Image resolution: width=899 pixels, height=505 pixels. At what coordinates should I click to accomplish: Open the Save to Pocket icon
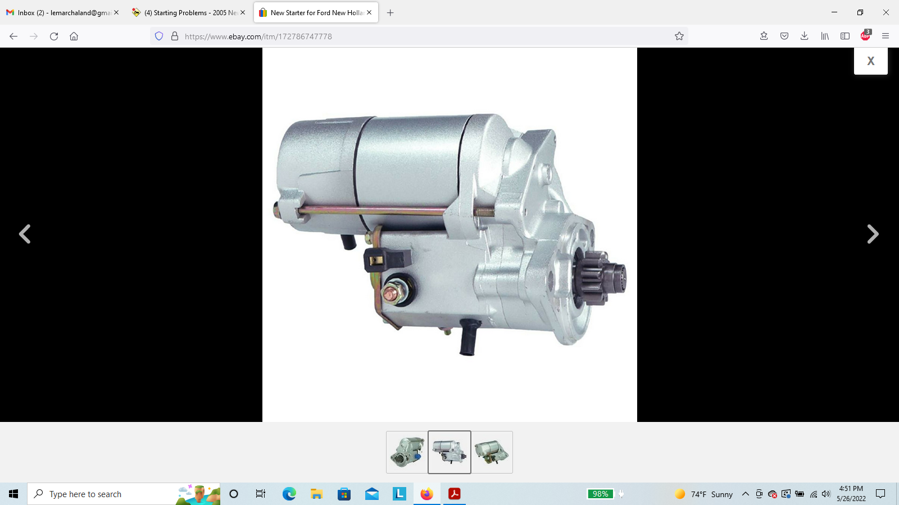coord(784,36)
